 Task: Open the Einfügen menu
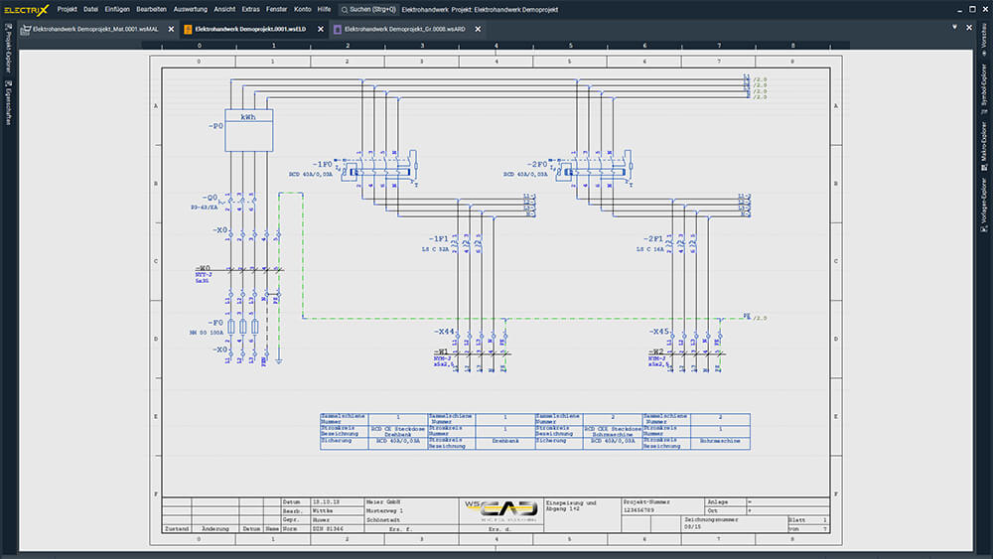[x=117, y=8]
